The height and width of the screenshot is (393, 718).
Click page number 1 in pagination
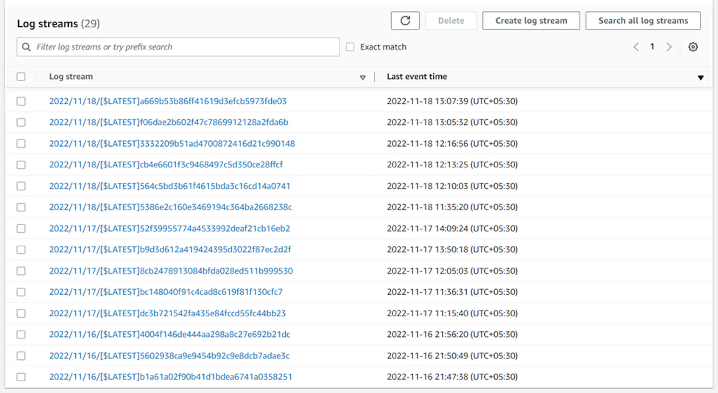point(652,46)
